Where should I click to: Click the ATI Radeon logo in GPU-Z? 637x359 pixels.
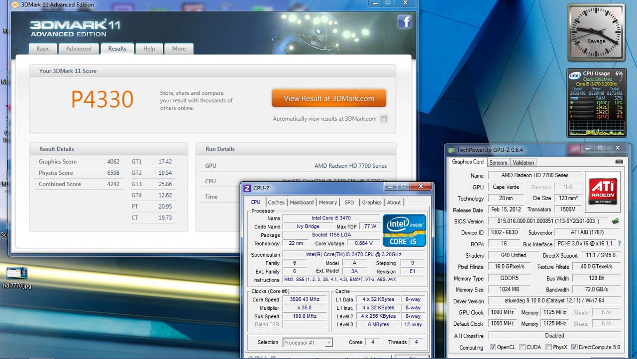click(x=603, y=192)
